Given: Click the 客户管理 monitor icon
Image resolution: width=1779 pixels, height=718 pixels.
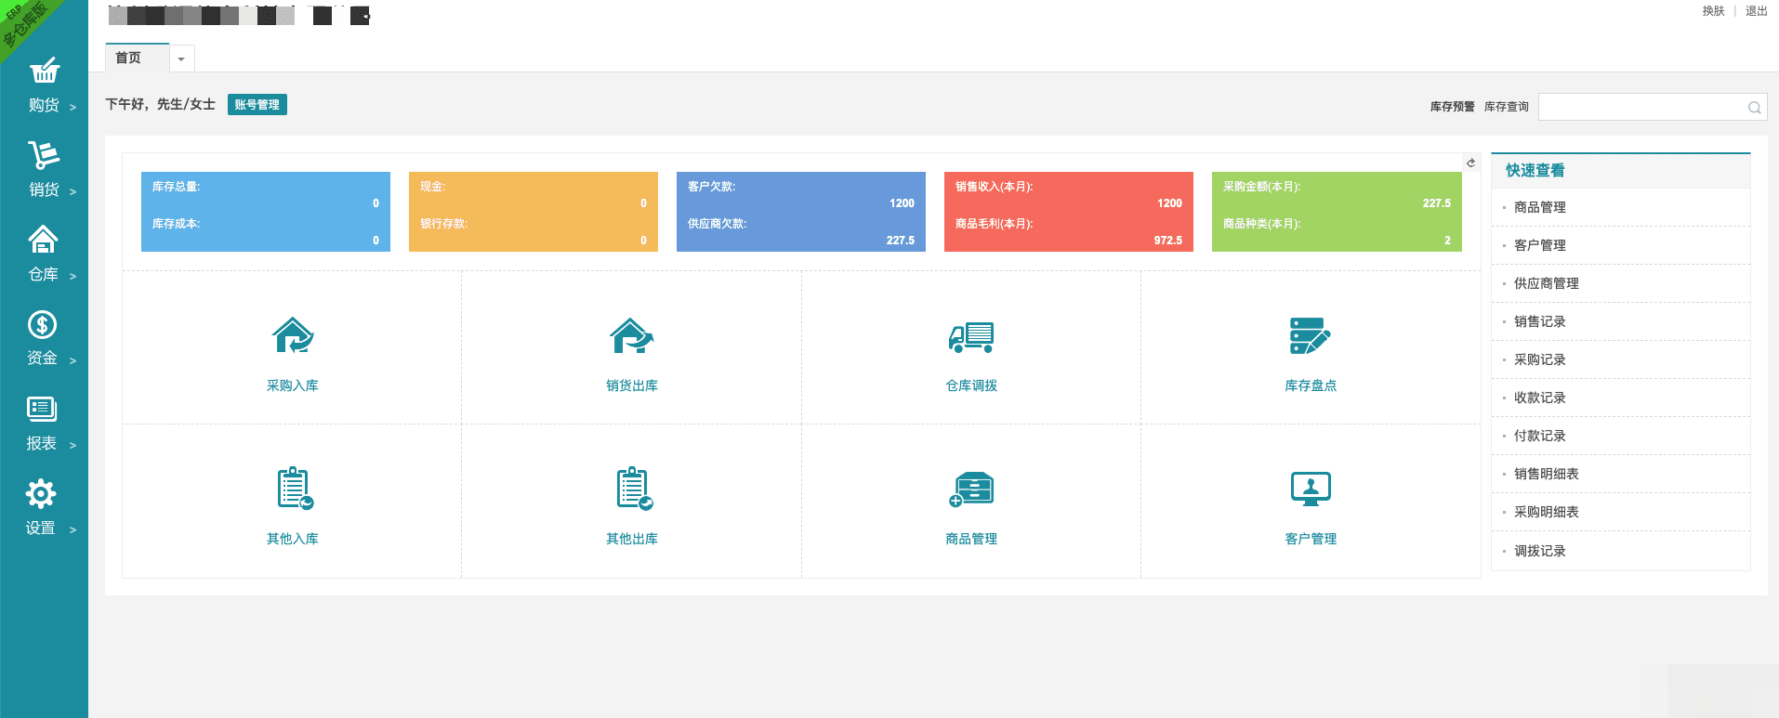Looking at the screenshot, I should pos(1311,489).
